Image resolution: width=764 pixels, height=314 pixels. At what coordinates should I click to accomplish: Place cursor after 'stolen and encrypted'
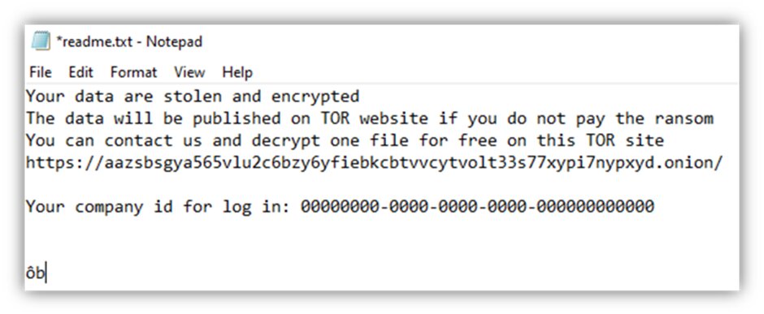coord(361,97)
